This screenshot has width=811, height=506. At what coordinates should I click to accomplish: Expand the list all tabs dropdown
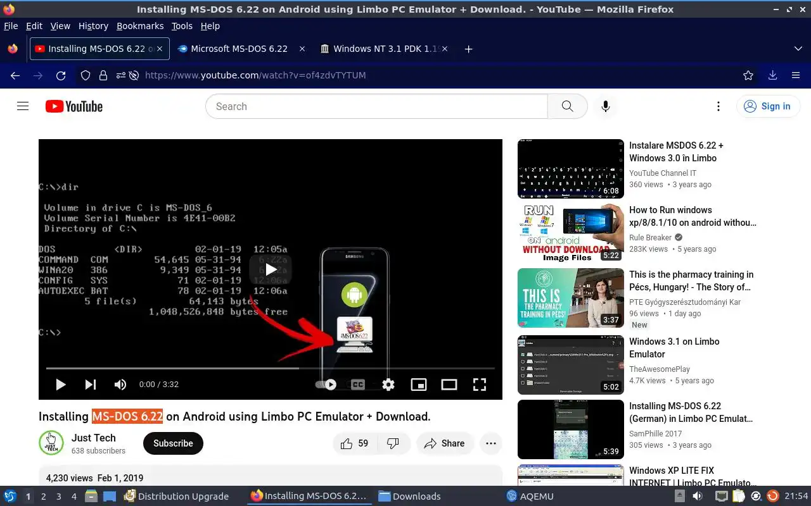click(x=798, y=49)
